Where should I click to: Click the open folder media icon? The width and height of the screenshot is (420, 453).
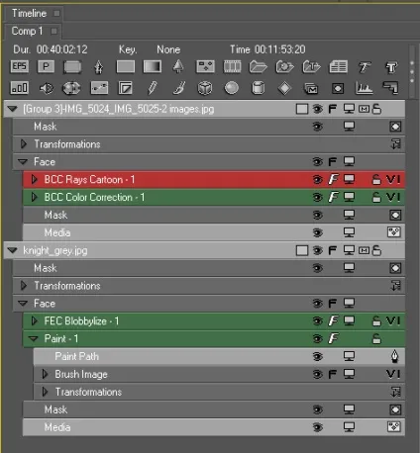[x=259, y=66]
